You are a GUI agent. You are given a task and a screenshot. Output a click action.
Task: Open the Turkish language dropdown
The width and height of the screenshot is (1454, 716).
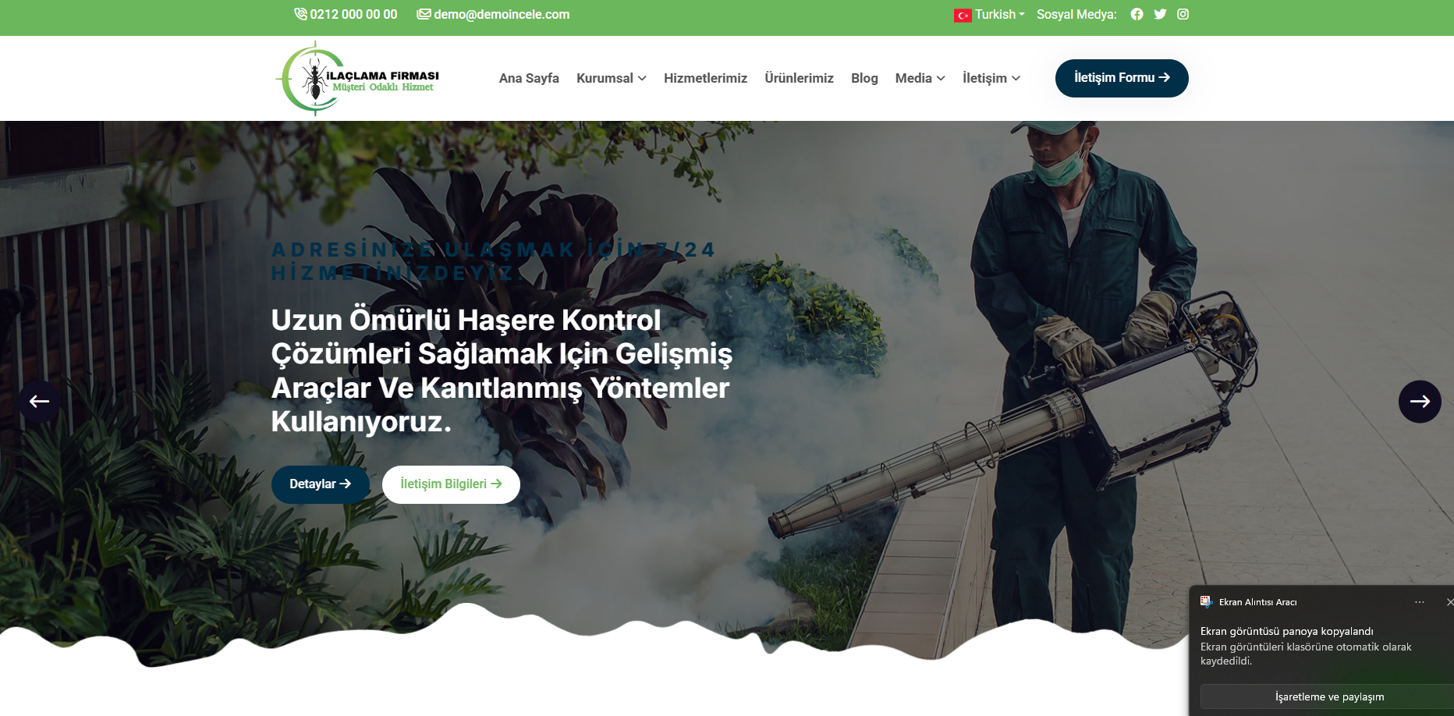[x=989, y=14]
